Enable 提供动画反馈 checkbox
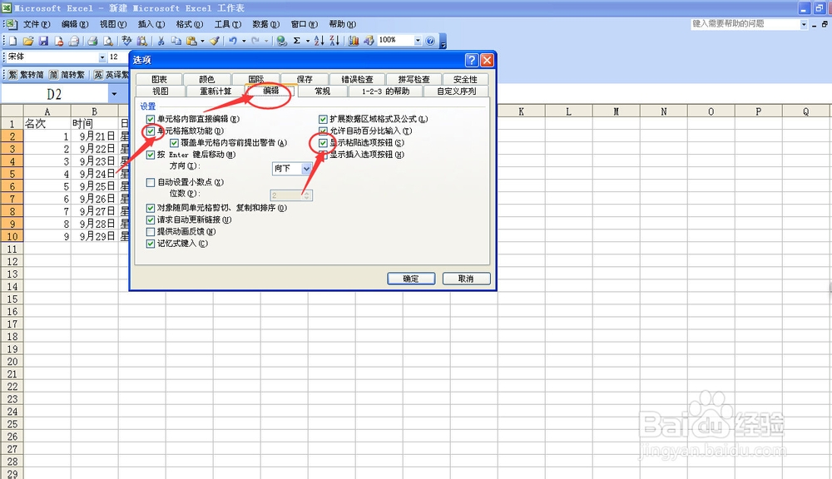The height and width of the screenshot is (479, 832). [x=151, y=232]
